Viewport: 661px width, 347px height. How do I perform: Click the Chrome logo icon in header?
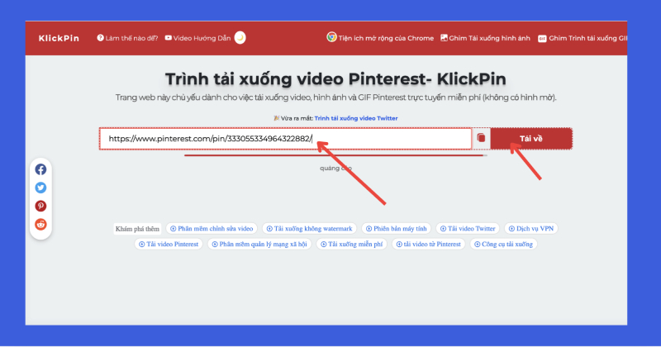click(x=332, y=37)
